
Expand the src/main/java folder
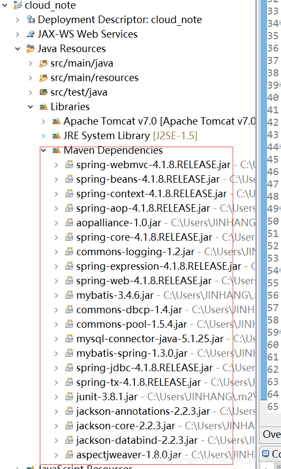coord(31,63)
